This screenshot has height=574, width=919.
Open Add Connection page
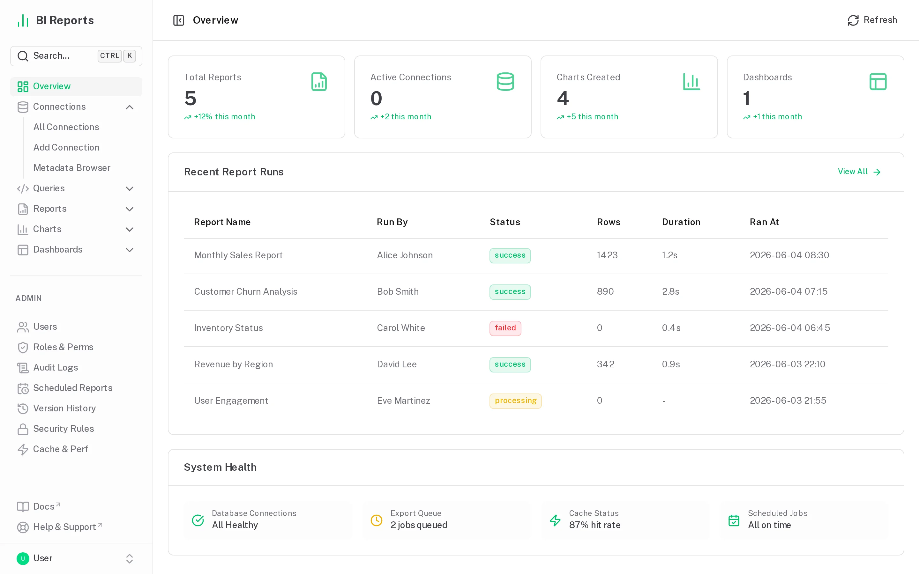point(66,147)
